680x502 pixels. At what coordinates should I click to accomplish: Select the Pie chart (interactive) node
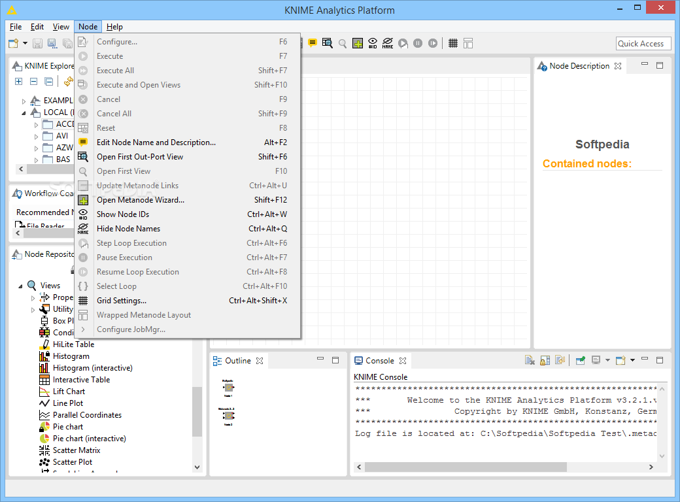(x=89, y=439)
